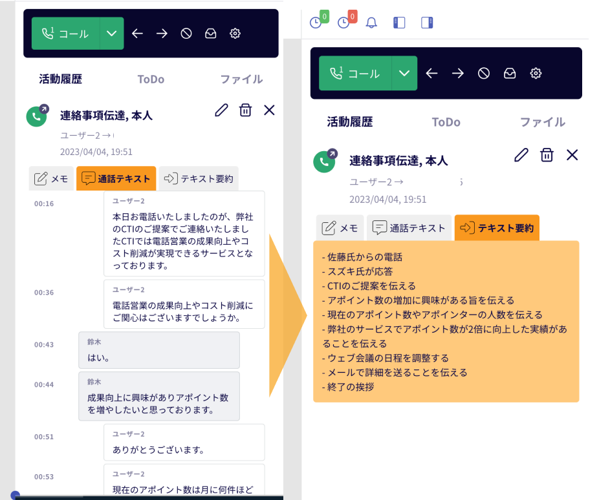
Task: Click the green コール button in right panel
Action: (x=355, y=73)
